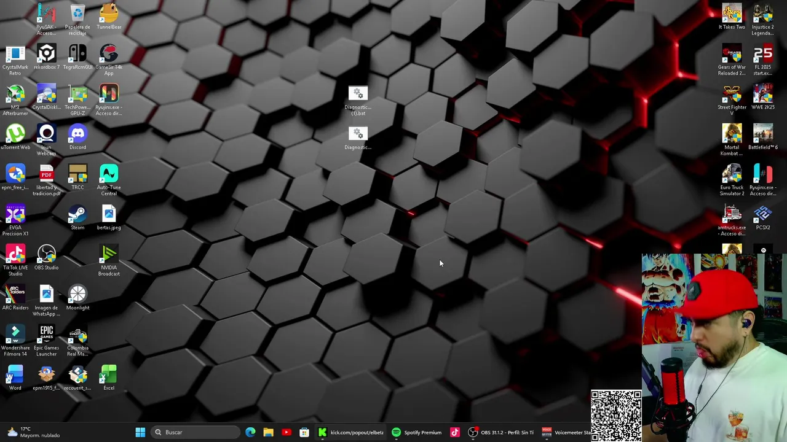
Task: Switch to Spotify Premium taskbar window
Action: coord(417,432)
